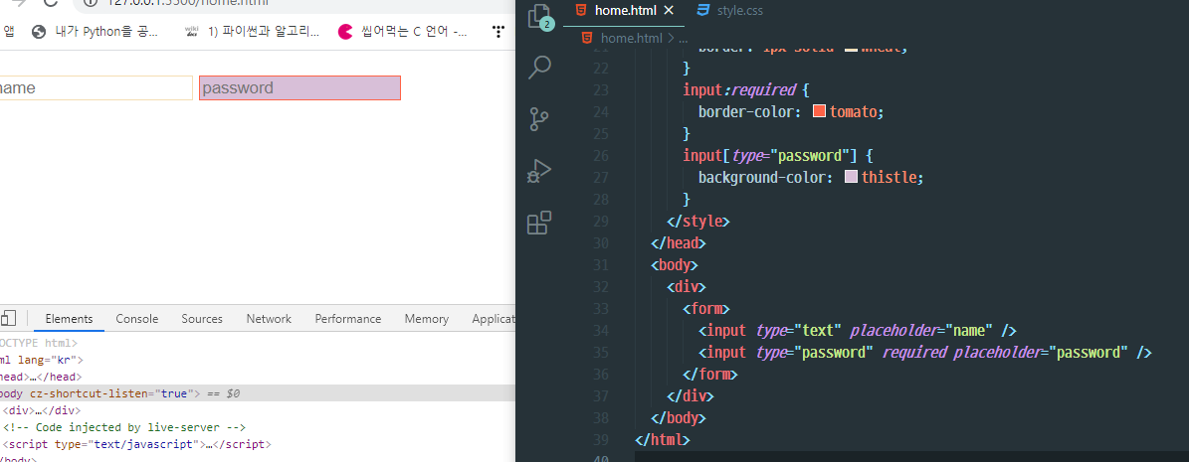
Task: Click the input:required selector in editor
Action: tap(738, 90)
